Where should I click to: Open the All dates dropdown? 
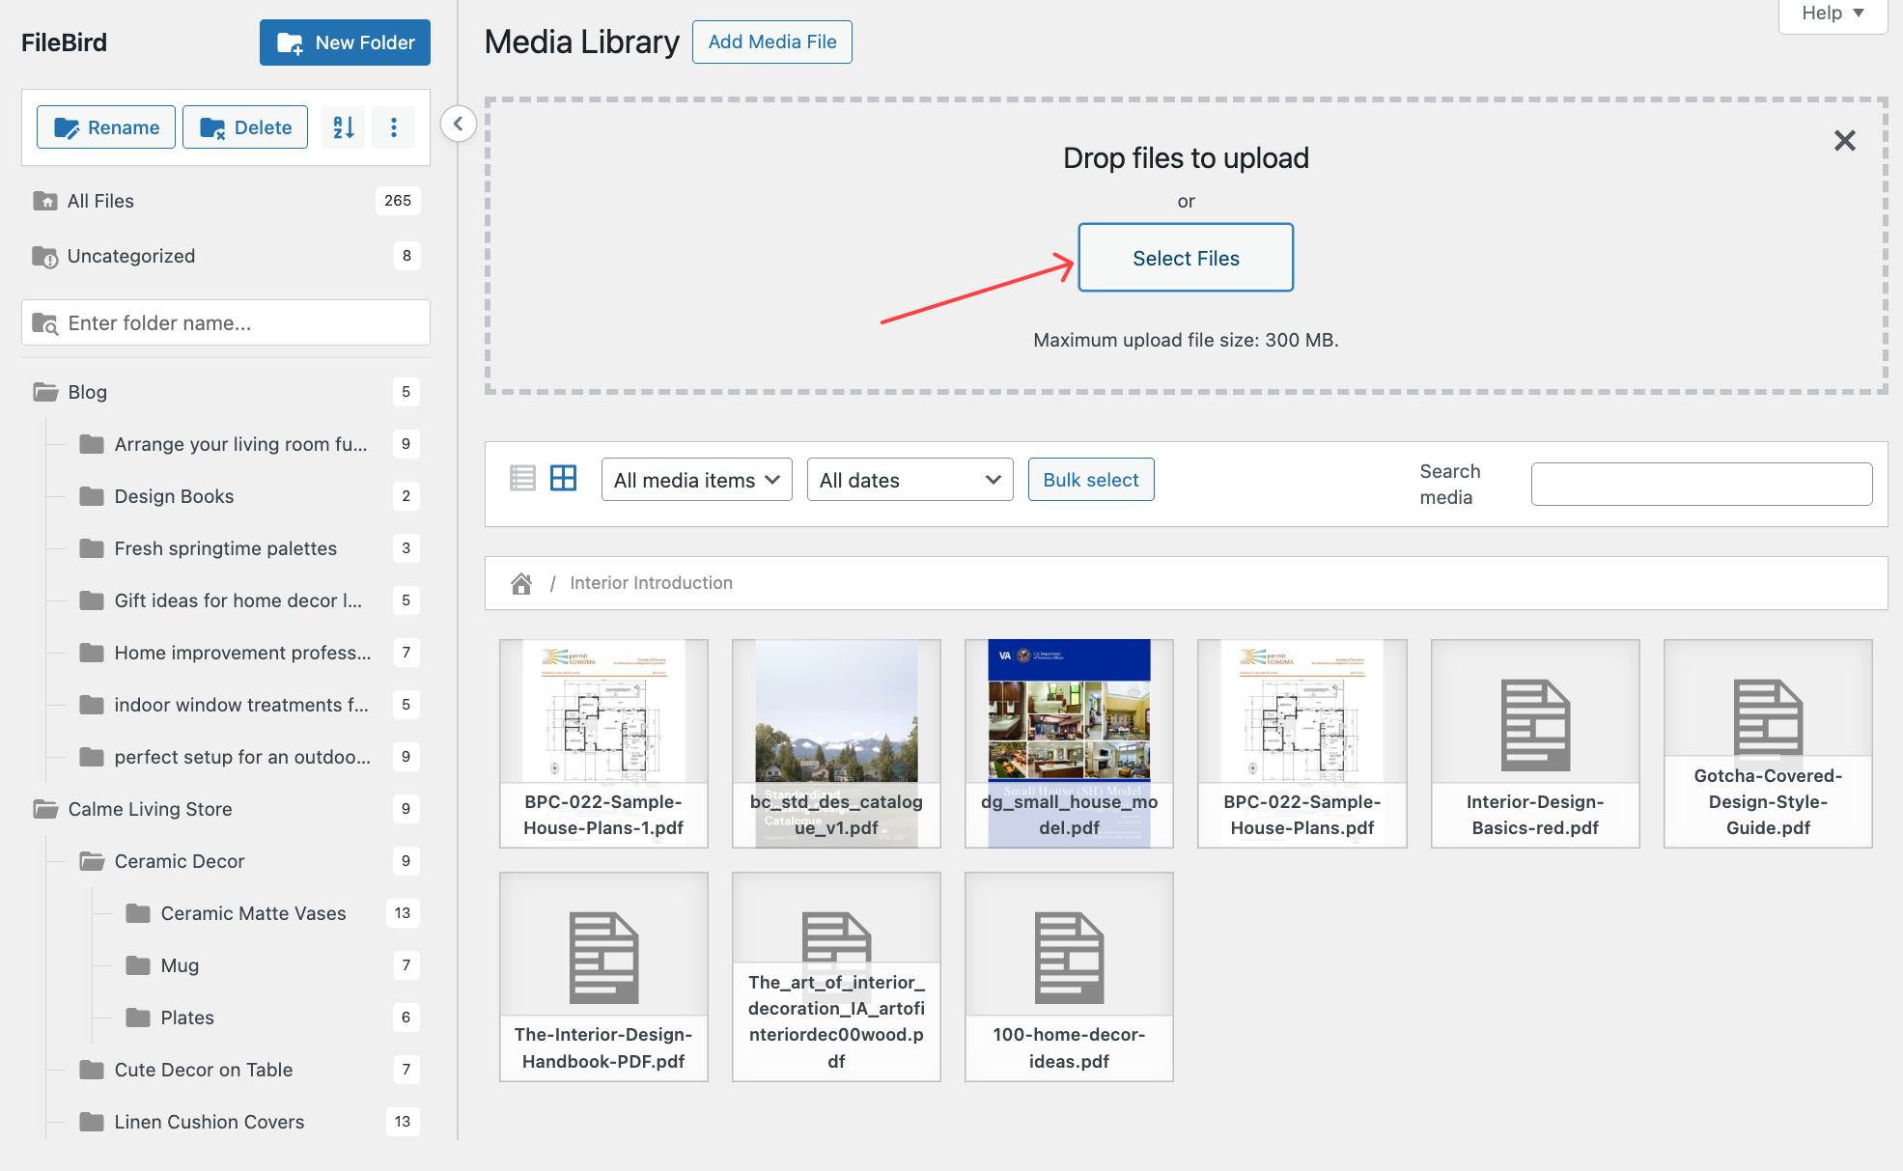click(x=910, y=480)
